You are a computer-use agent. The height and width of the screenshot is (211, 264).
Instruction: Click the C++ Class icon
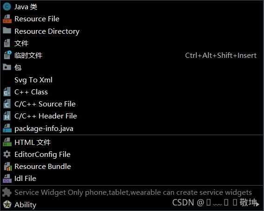7,92
